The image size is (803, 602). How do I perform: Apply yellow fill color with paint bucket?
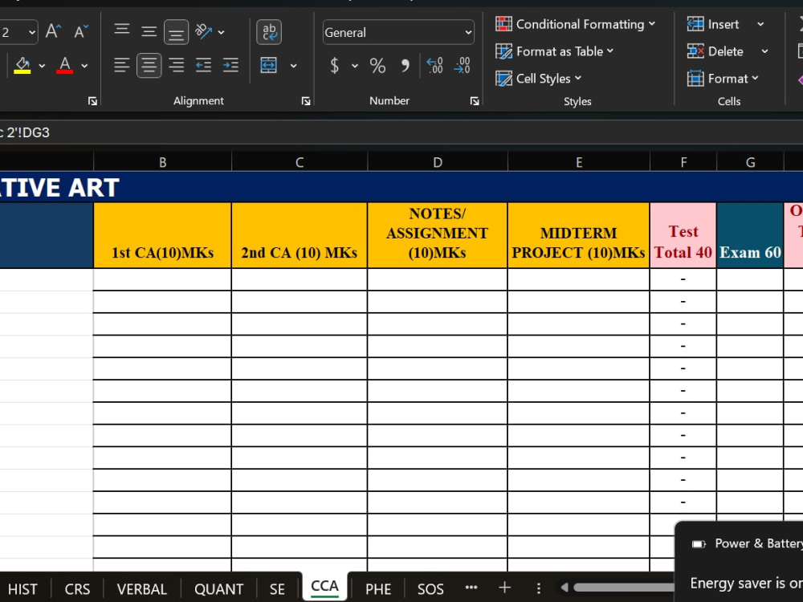[22, 65]
